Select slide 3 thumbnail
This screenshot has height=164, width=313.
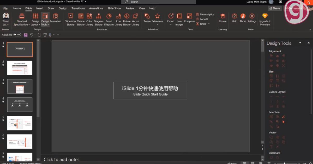coord(20,86)
